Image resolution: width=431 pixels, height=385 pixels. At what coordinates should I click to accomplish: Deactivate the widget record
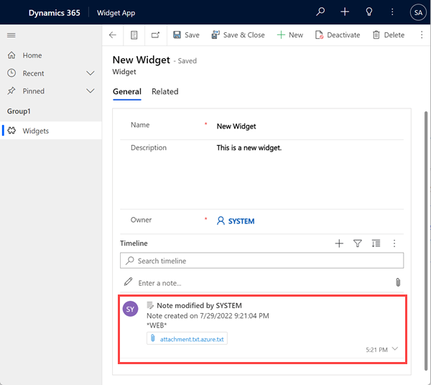(338, 35)
